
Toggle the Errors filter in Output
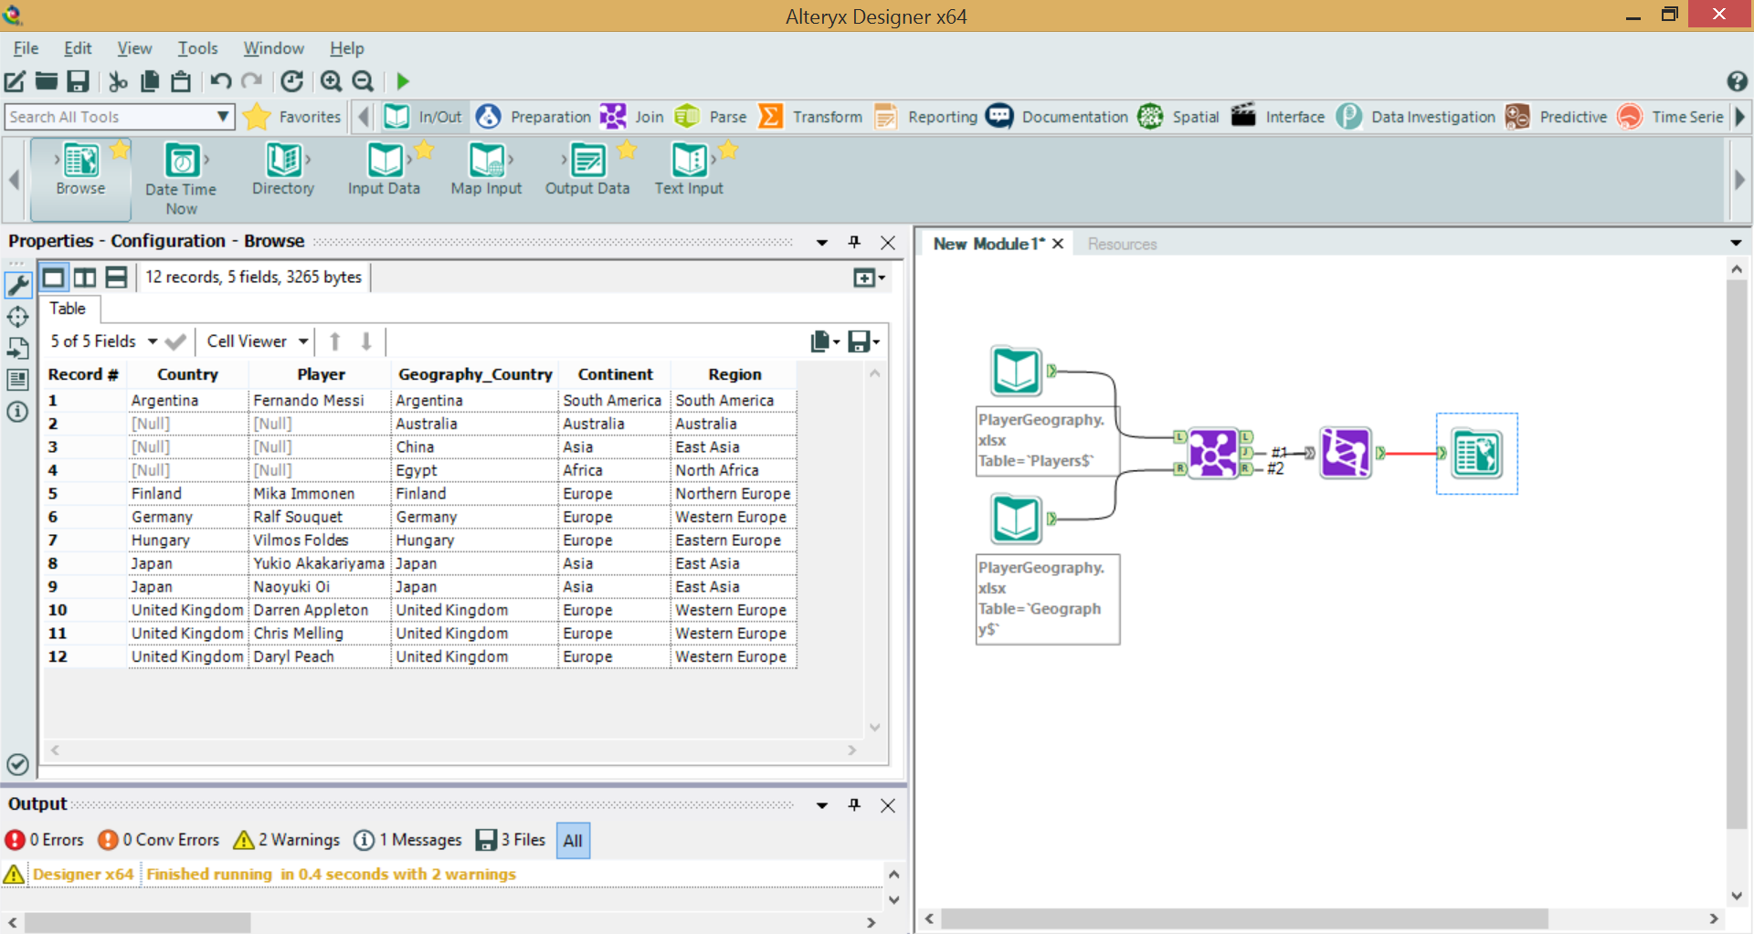(x=45, y=840)
